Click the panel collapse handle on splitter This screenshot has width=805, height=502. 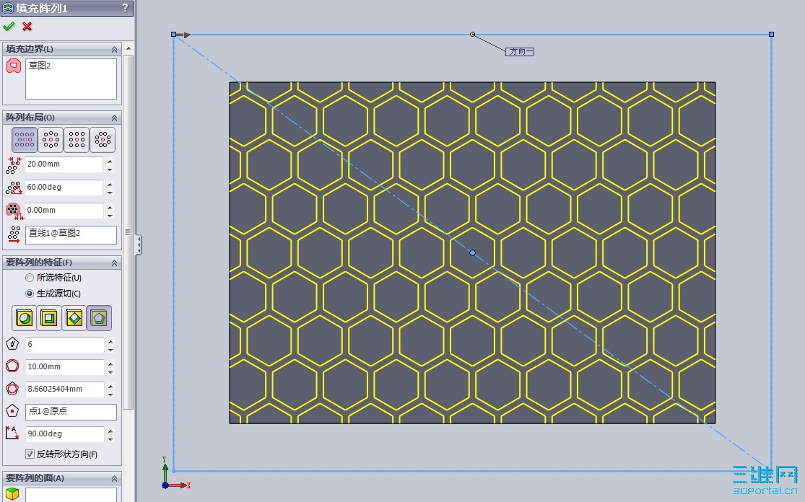pyautogui.click(x=139, y=245)
